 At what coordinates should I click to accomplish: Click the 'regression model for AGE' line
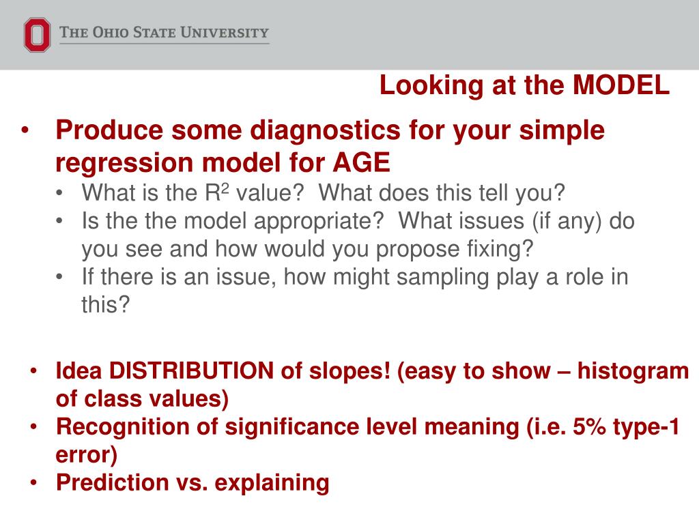point(223,162)
